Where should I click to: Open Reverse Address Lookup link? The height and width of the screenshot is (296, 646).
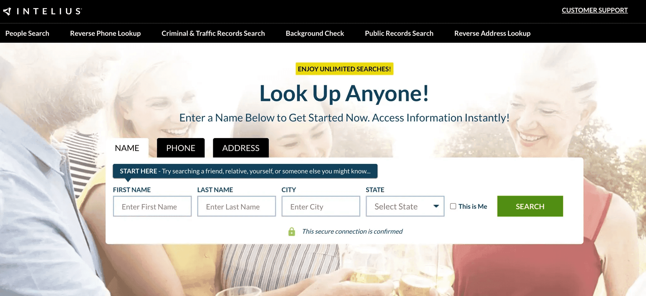pos(492,33)
